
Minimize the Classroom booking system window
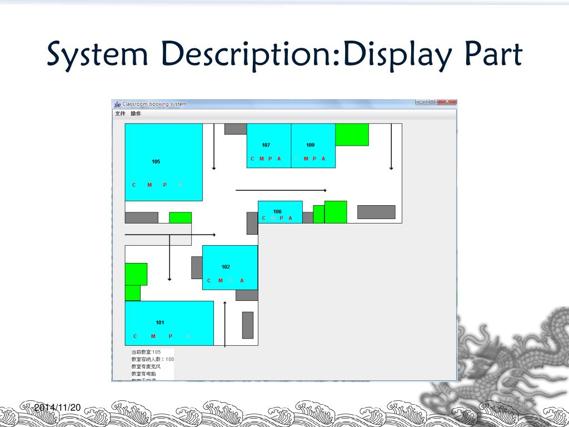pos(421,102)
